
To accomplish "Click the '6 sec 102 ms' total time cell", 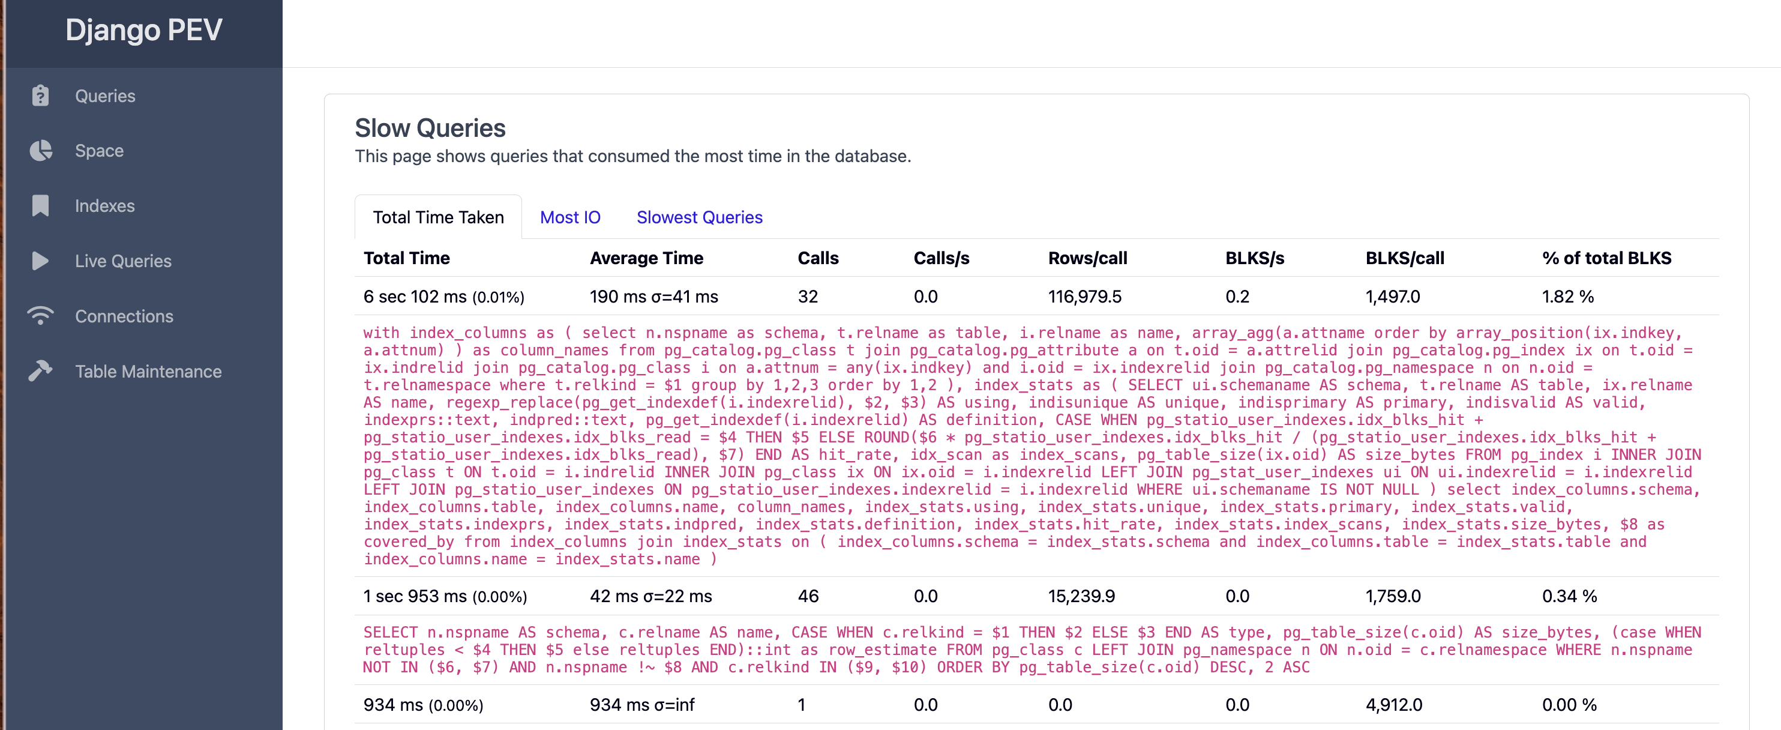I will pyautogui.click(x=444, y=297).
